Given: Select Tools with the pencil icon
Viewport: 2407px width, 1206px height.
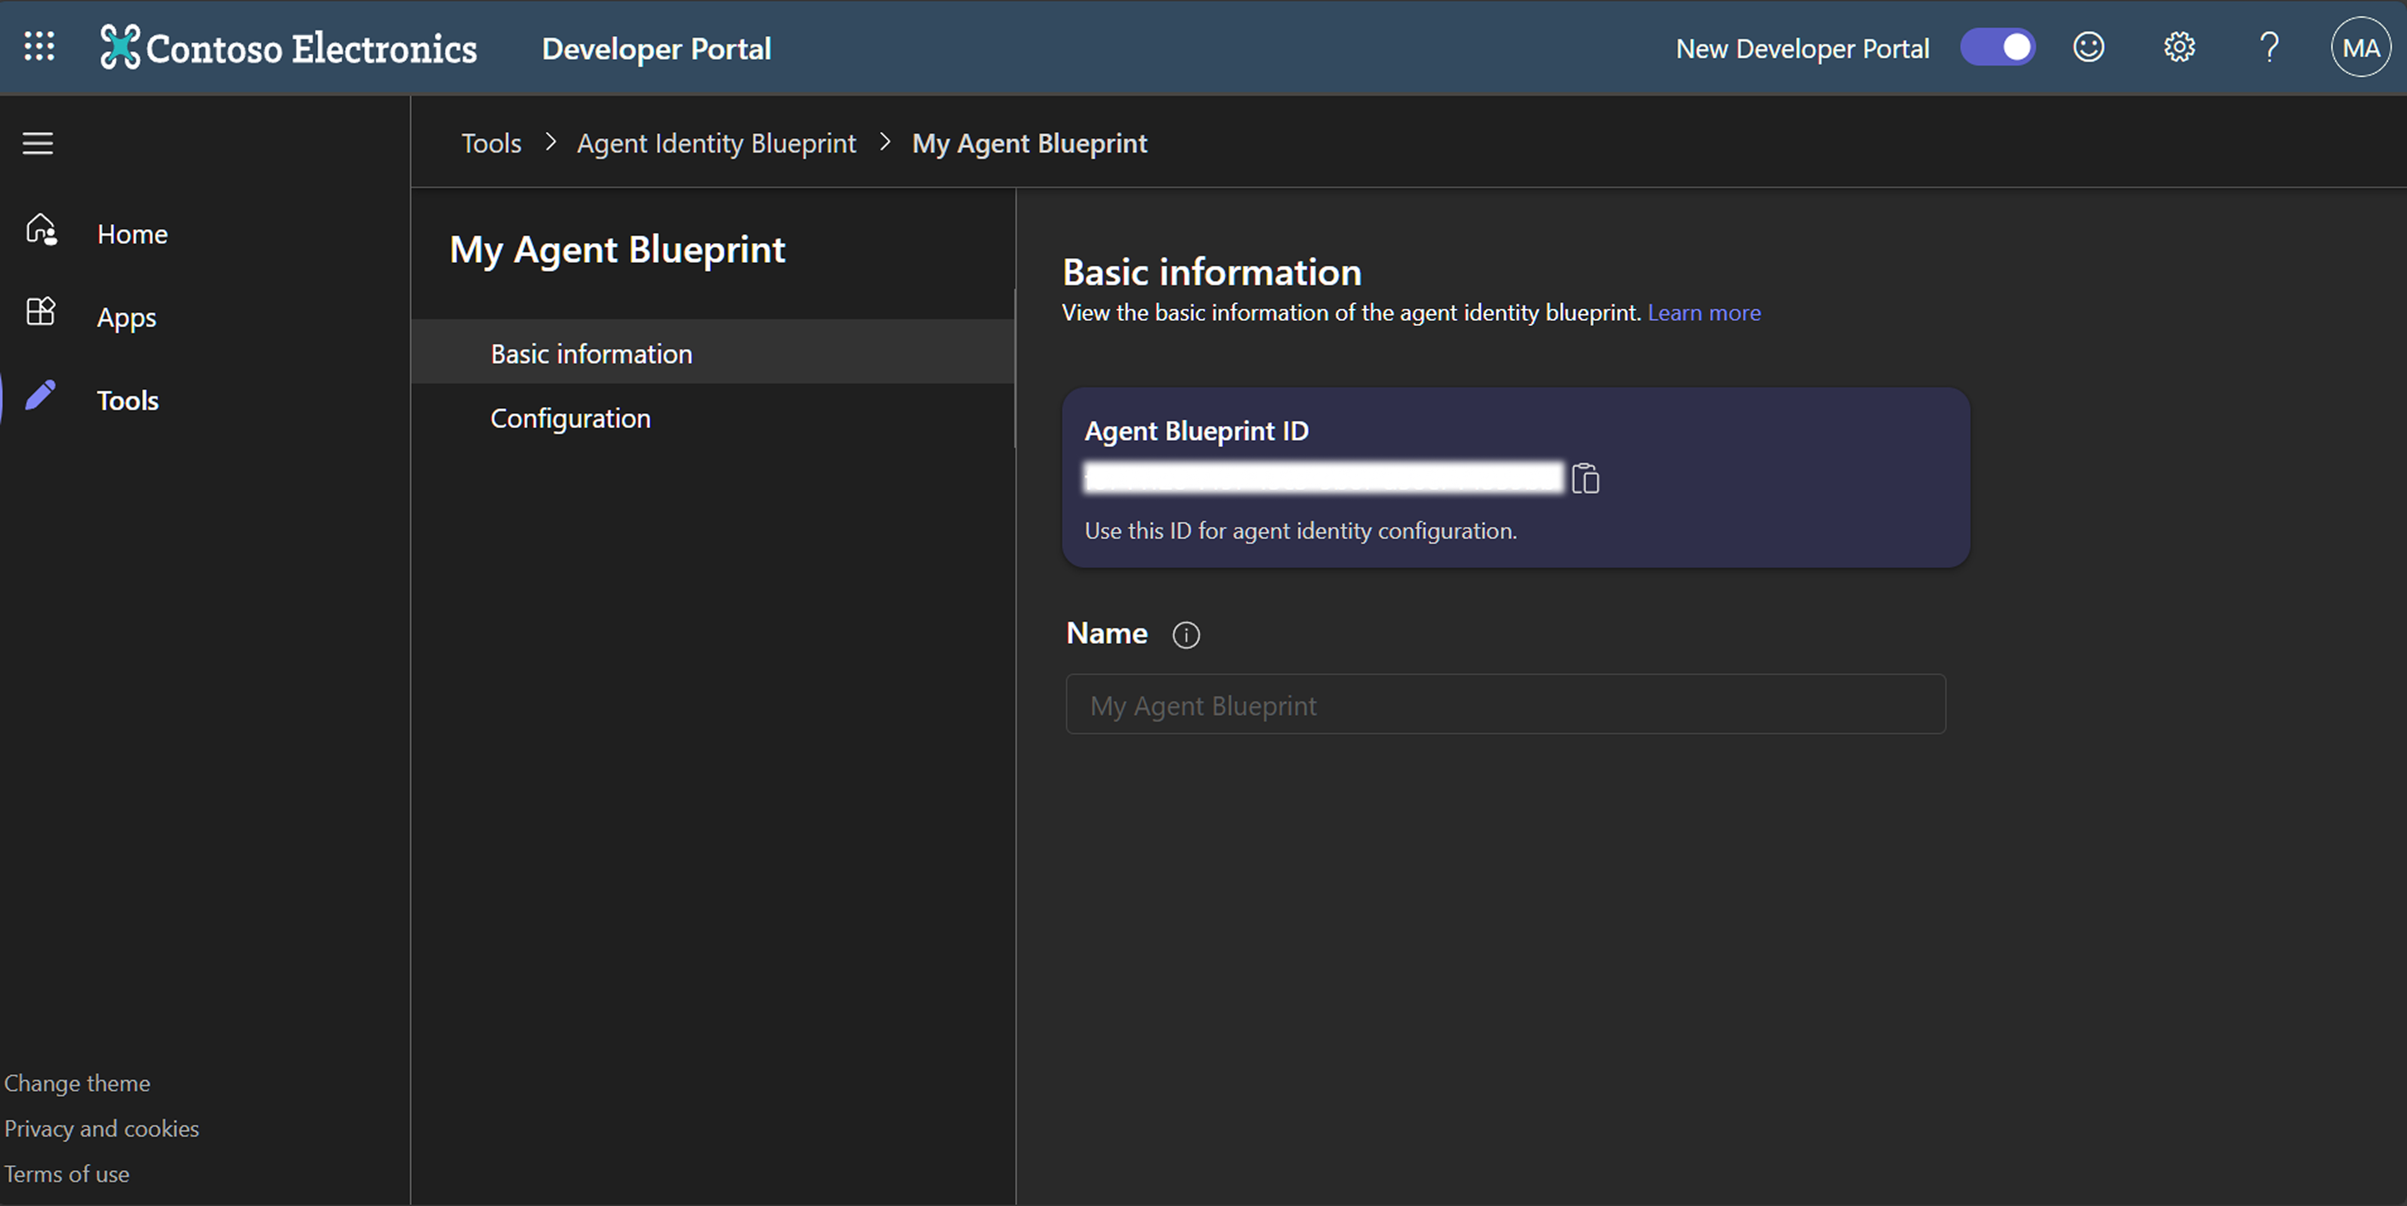Looking at the screenshot, I should tap(127, 401).
